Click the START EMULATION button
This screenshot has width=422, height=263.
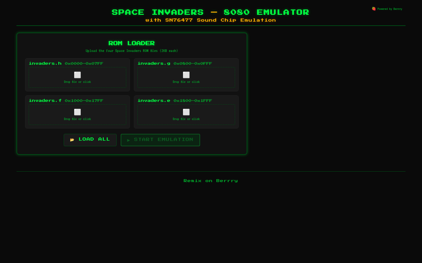(160, 140)
